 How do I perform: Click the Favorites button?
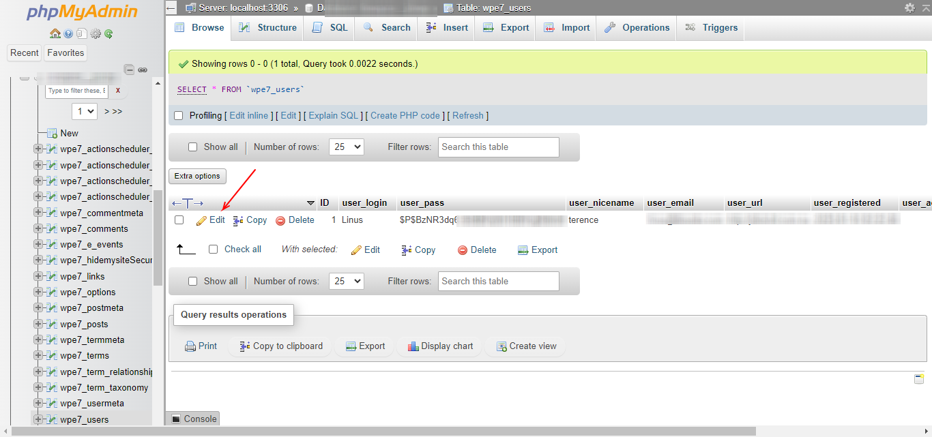pos(65,53)
